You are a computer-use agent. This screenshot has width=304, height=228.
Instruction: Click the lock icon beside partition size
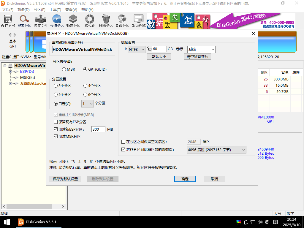(x=149, y=49)
